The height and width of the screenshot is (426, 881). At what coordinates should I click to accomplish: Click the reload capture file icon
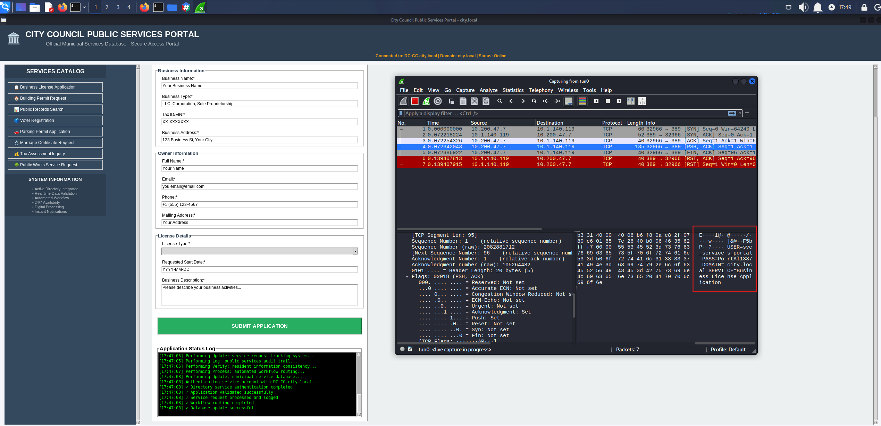pyautogui.click(x=486, y=101)
